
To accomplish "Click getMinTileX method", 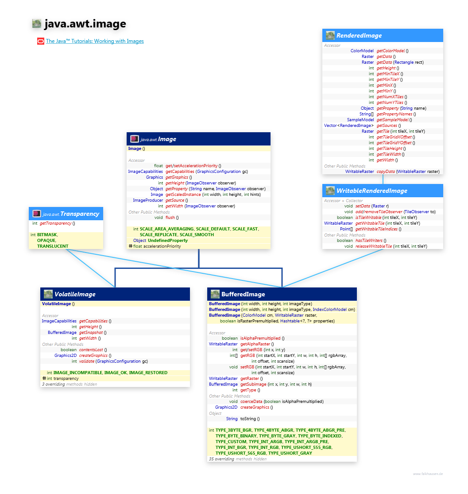I will 388,74.
